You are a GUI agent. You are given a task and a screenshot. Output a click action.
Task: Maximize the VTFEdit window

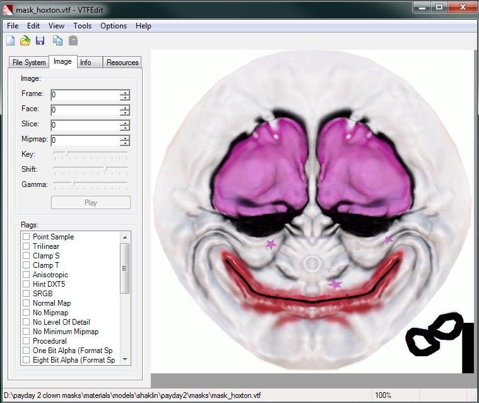click(x=439, y=8)
